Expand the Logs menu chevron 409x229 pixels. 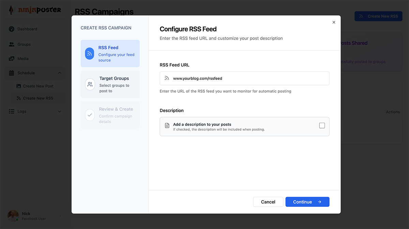pyautogui.click(x=60, y=111)
